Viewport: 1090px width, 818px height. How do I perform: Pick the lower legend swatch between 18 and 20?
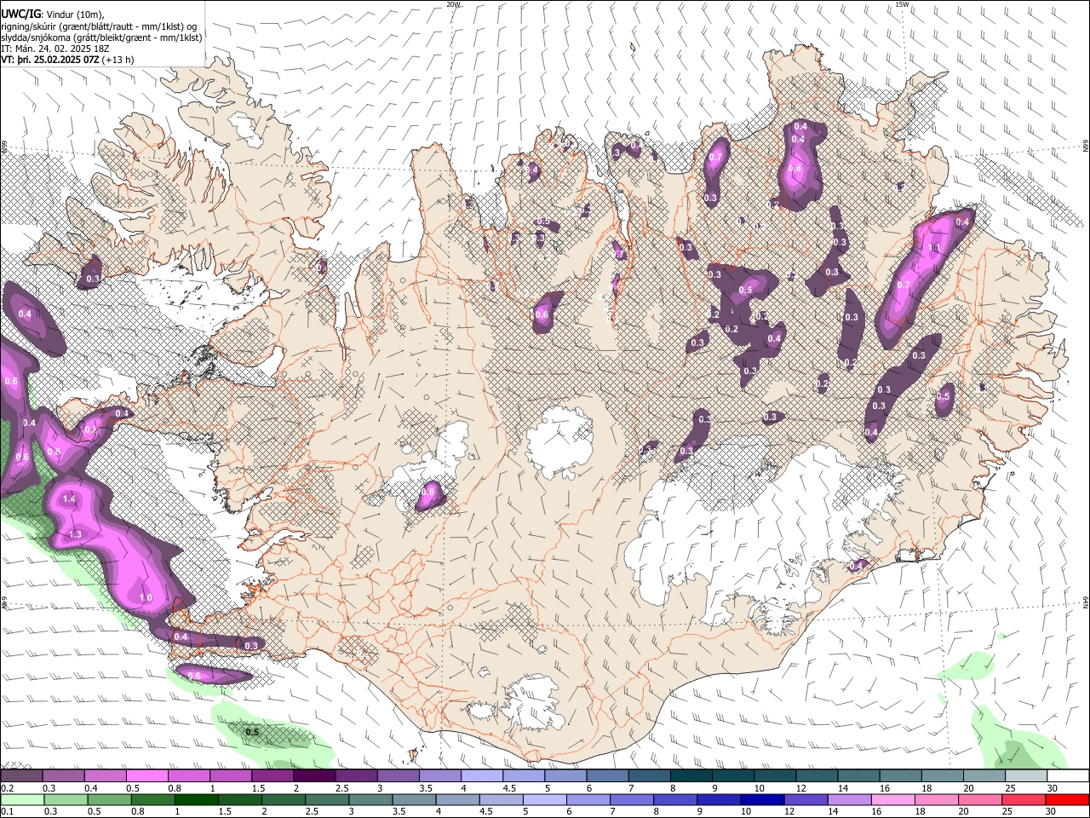[x=937, y=800]
